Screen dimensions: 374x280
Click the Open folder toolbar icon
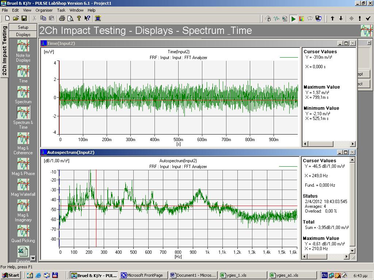point(16,18)
